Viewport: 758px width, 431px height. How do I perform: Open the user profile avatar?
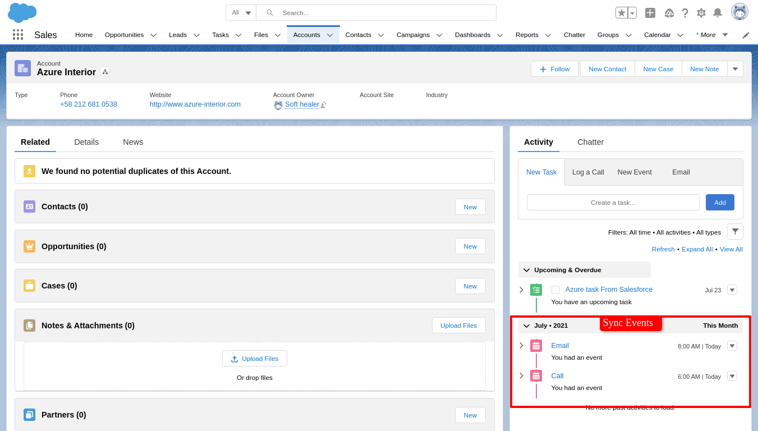coord(739,12)
